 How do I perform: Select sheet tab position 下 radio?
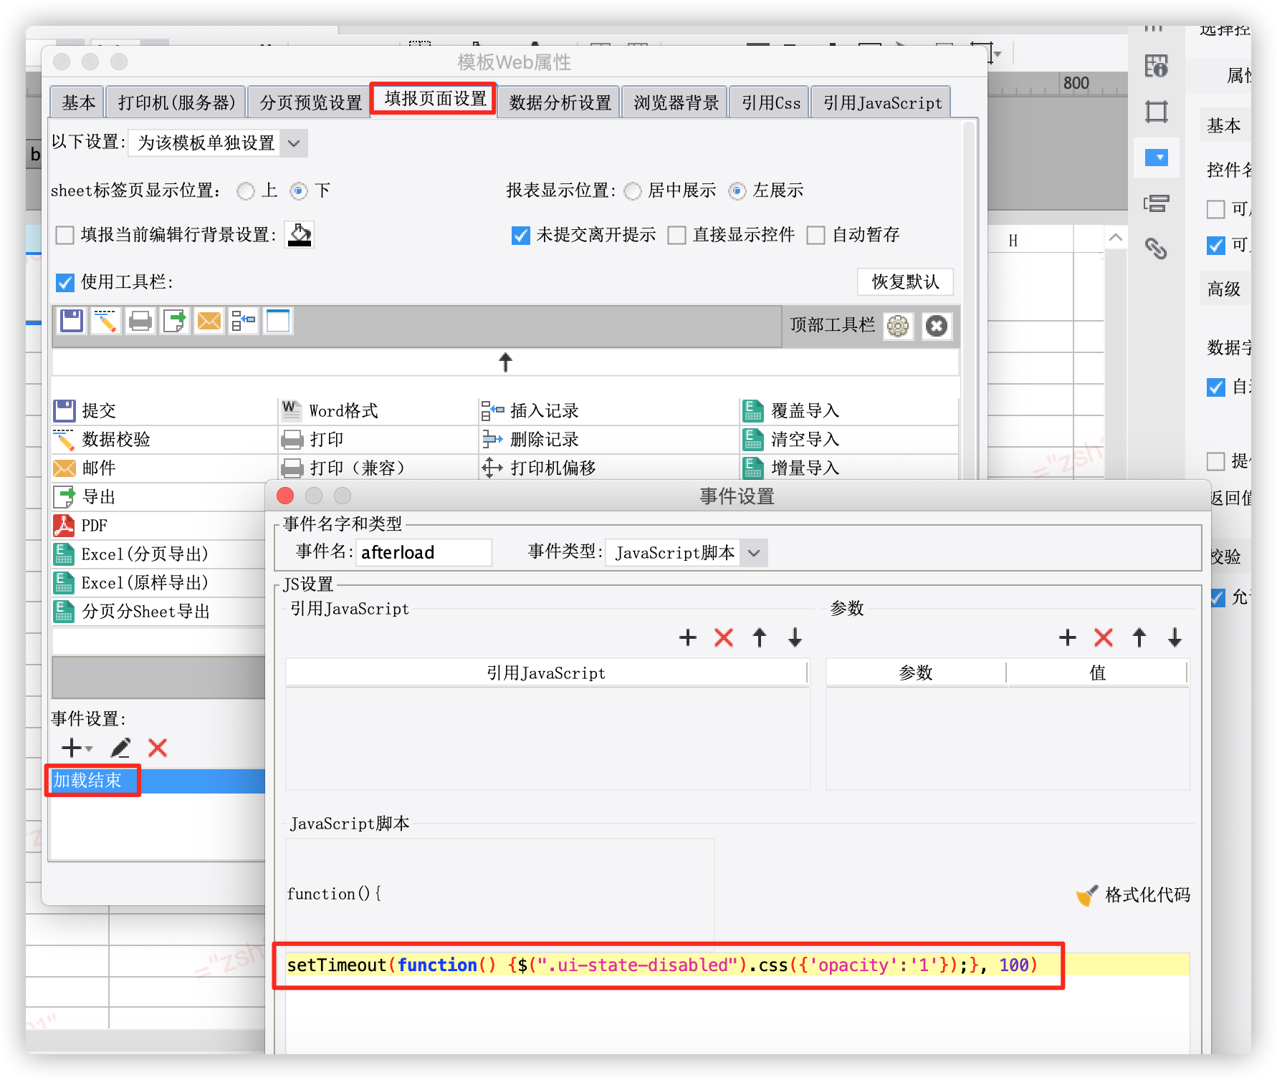[299, 191]
